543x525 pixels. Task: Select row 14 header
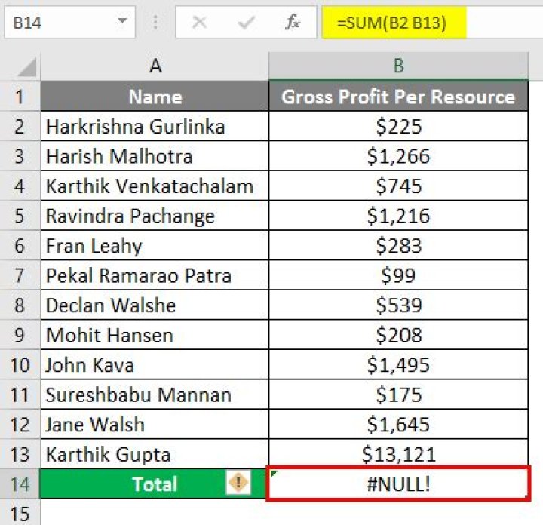(20, 484)
